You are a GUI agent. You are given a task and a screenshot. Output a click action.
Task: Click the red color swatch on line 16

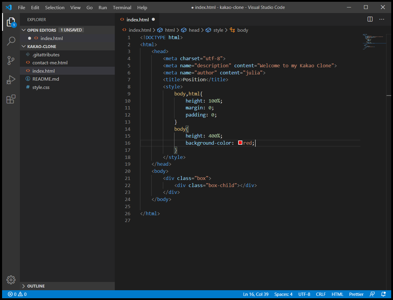pos(240,143)
